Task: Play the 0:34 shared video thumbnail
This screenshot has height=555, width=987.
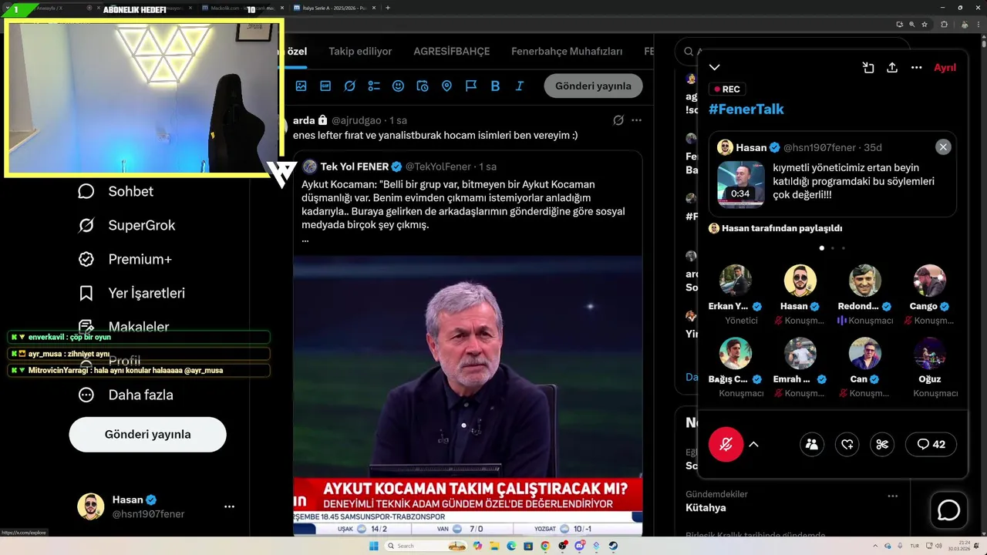Action: pyautogui.click(x=741, y=184)
